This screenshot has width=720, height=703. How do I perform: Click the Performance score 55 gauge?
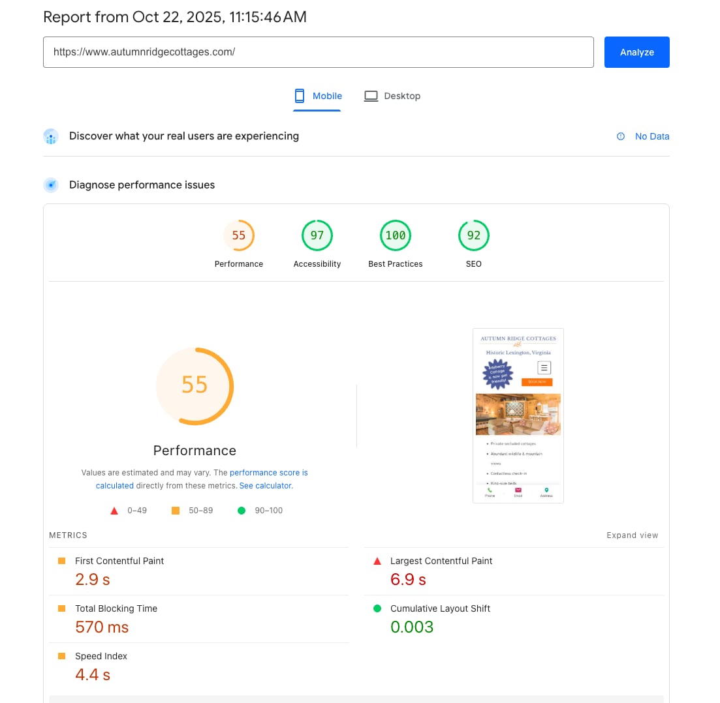239,235
